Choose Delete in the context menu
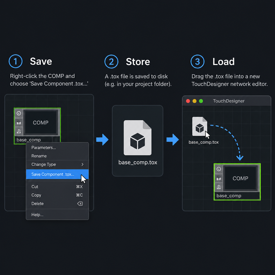275x275 pixels. [57, 204]
